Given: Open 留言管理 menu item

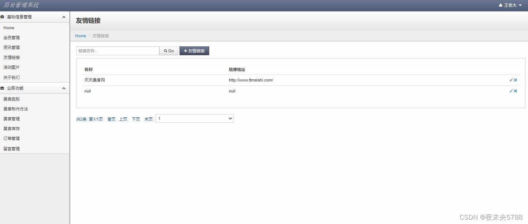Looking at the screenshot, I should 12,149.
